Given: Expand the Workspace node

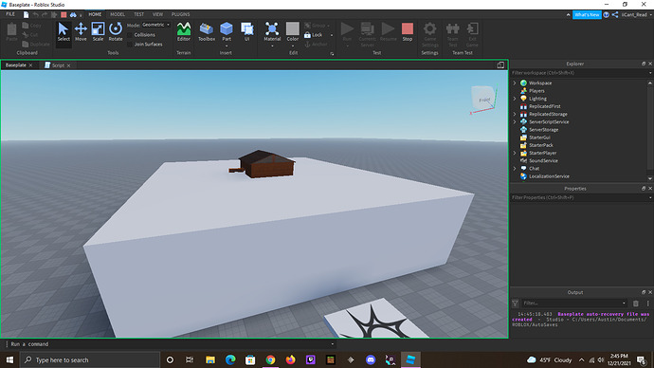Looking at the screenshot, I should 515,83.
